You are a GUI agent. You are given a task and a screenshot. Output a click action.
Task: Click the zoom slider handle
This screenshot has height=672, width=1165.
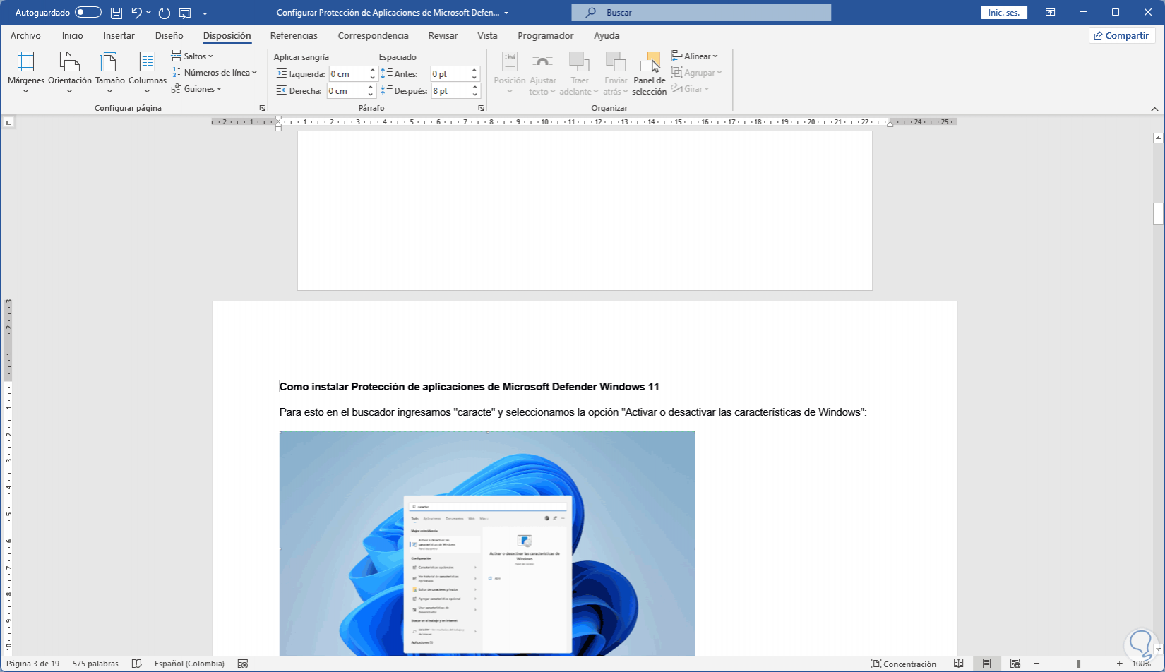[1078, 664]
